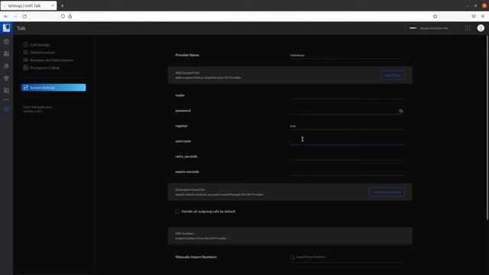Select System Settings in sidebar
This screenshot has width=489, height=275.
[53, 88]
